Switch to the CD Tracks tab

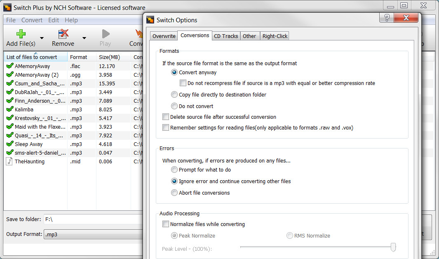point(226,35)
